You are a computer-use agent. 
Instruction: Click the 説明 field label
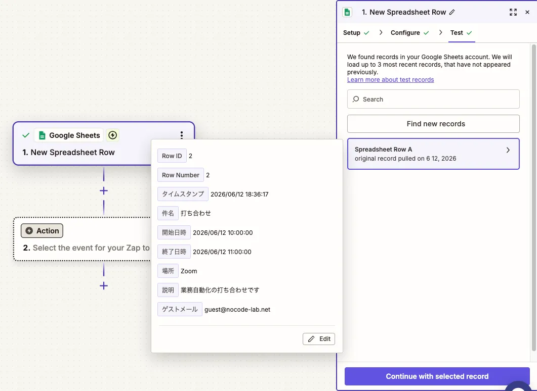click(168, 290)
